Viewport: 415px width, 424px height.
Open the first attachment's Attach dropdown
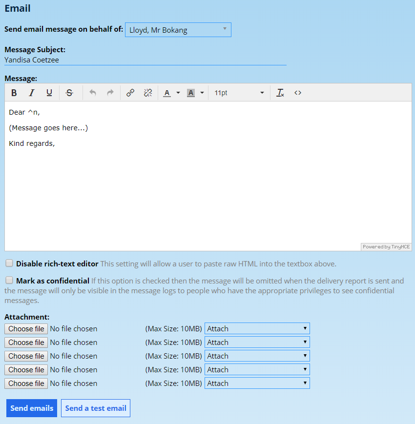257,329
